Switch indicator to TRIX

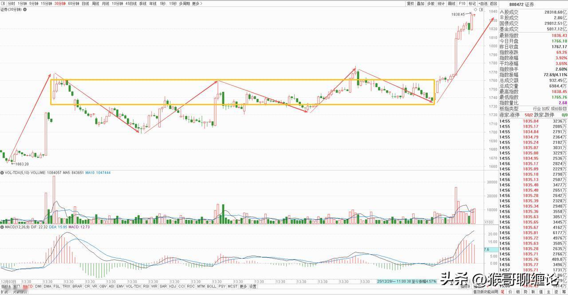coord(66,286)
